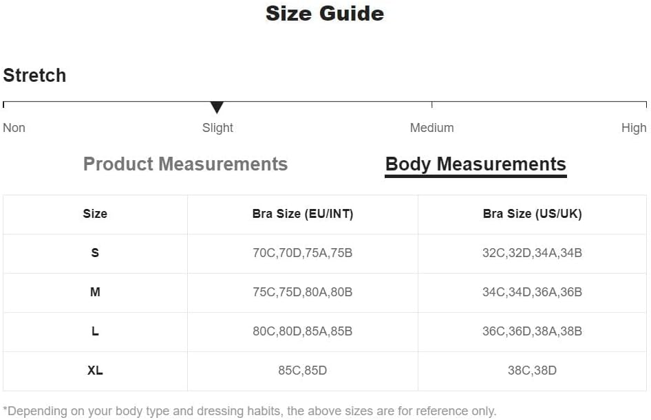Click the 34C,34D,36A,36B cell

point(532,292)
